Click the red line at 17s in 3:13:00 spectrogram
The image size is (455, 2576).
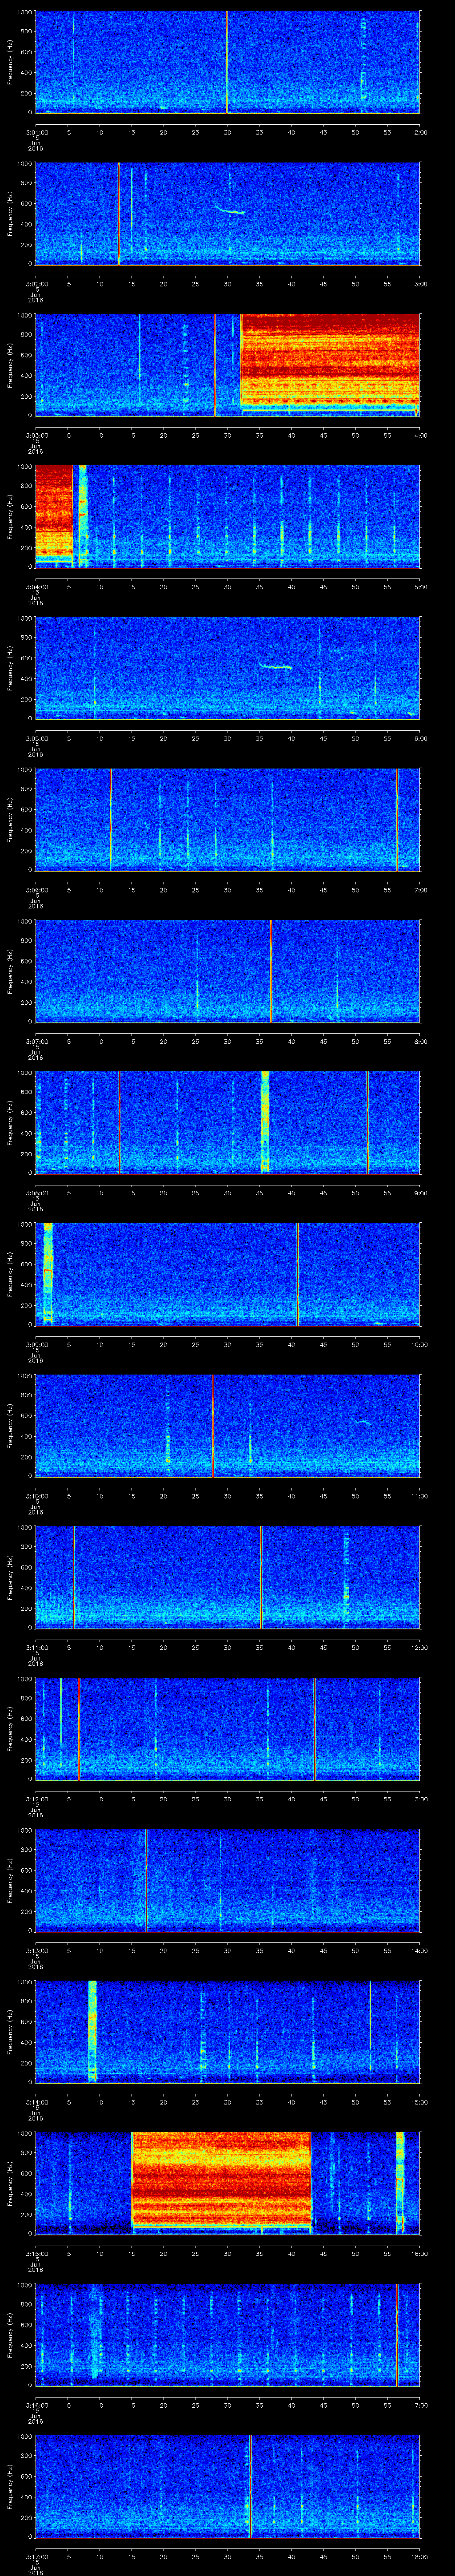click(x=146, y=1879)
